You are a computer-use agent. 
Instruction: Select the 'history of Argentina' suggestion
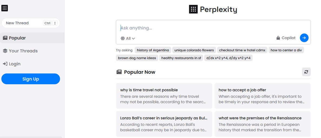click(153, 50)
